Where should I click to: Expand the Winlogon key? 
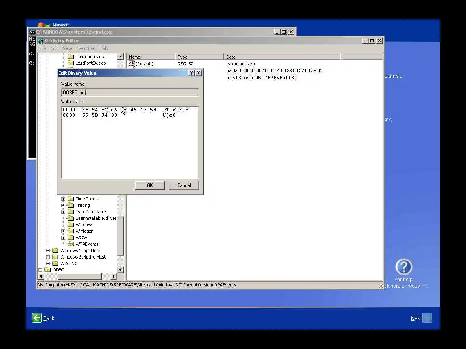pos(63,231)
